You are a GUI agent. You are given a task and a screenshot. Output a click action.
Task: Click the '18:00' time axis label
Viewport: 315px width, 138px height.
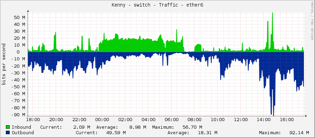click(x=33, y=120)
